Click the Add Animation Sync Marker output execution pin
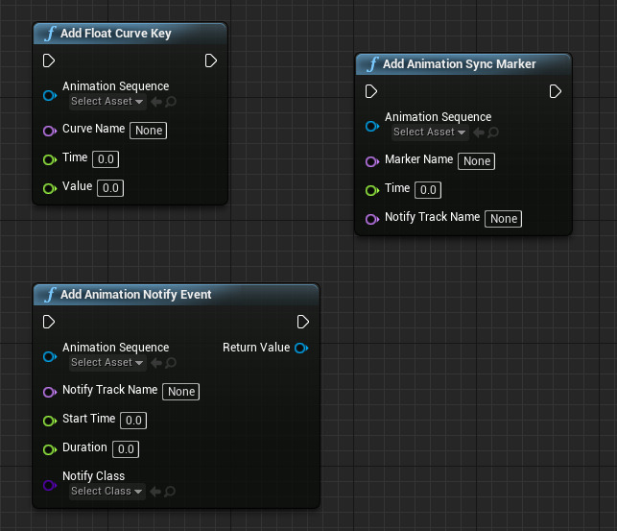The image size is (617, 531). (x=556, y=92)
